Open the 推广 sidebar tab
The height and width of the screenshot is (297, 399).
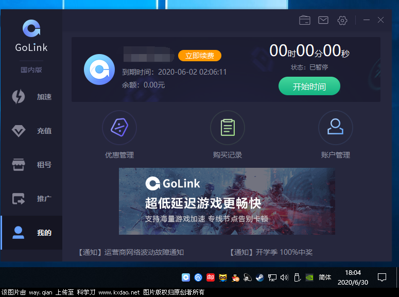[31, 199]
